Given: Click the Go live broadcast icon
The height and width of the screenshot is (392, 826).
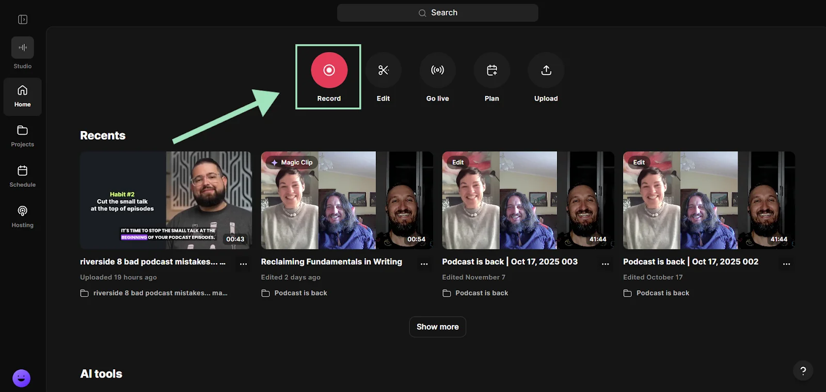Looking at the screenshot, I should point(438,70).
